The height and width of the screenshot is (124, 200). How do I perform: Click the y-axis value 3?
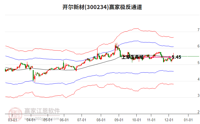pyautogui.click(x=198, y=95)
